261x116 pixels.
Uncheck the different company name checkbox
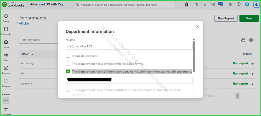[x=68, y=72]
